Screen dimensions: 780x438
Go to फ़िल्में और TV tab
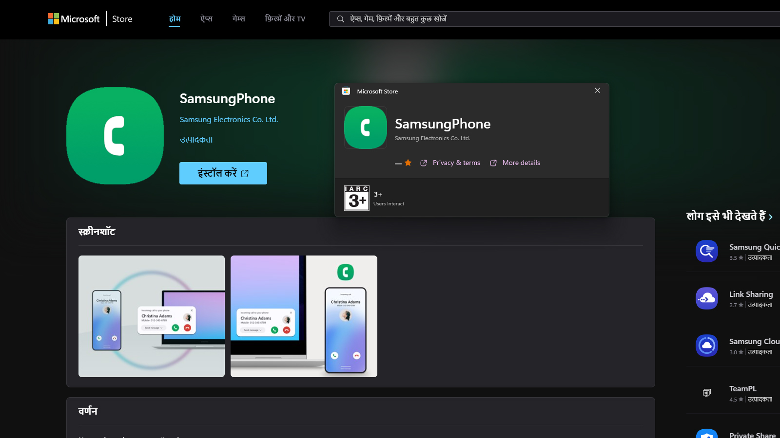[x=285, y=19]
